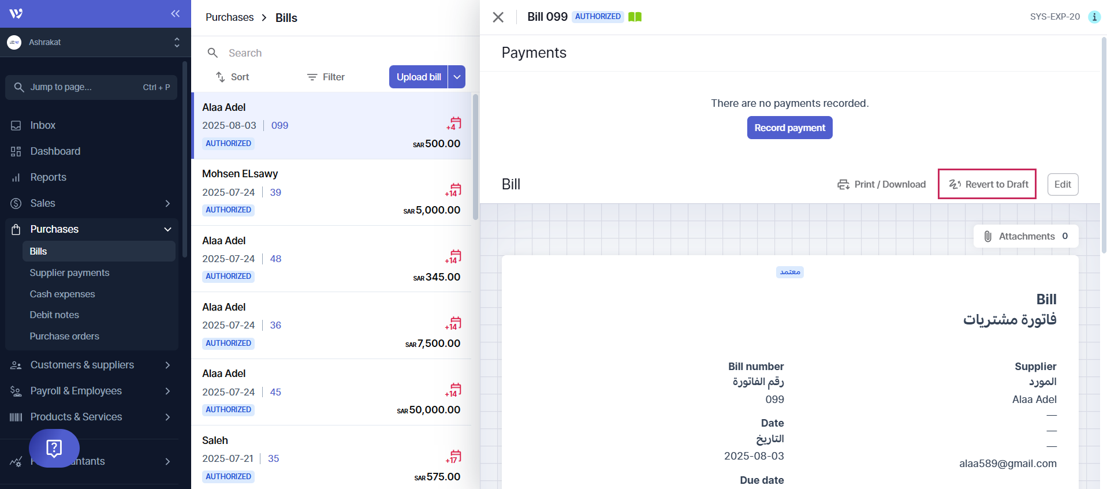Image resolution: width=1107 pixels, height=489 pixels.
Task: Click the Sort arrows icon
Action: coord(221,77)
